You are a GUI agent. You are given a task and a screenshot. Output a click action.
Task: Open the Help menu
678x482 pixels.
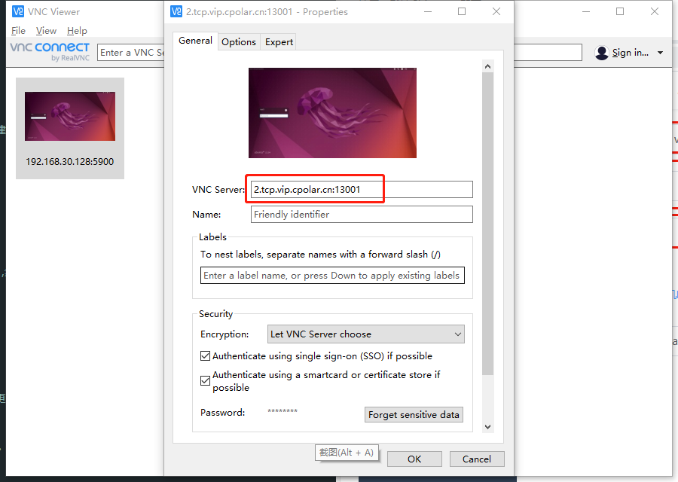[77, 31]
